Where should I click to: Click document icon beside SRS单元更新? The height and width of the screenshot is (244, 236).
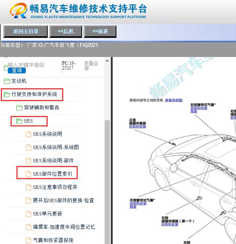(x=29, y=214)
